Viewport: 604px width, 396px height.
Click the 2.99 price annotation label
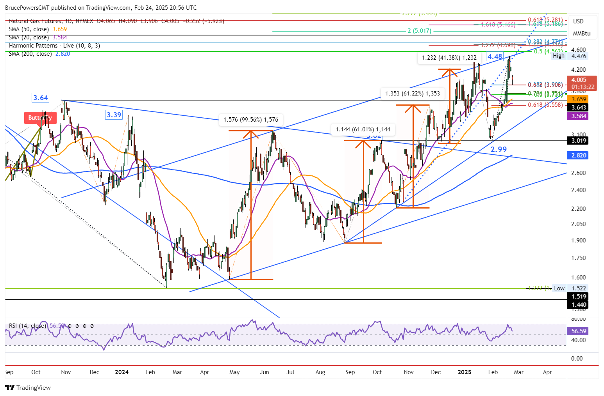pos(499,149)
